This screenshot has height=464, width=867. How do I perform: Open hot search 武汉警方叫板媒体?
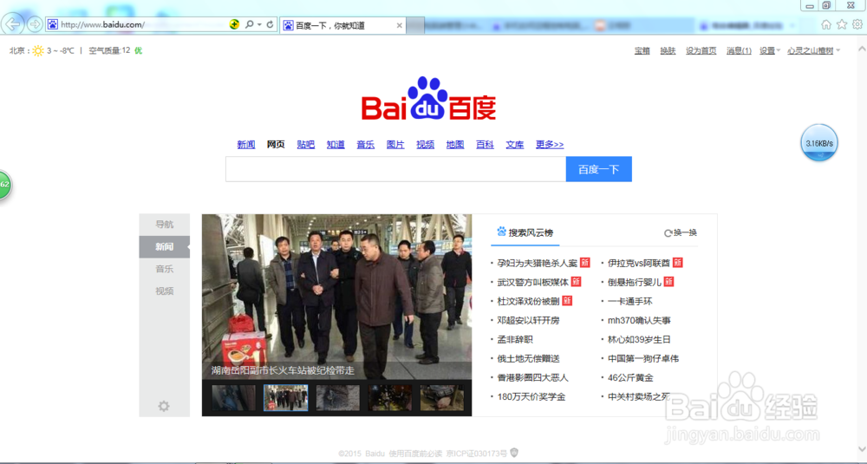click(x=532, y=282)
